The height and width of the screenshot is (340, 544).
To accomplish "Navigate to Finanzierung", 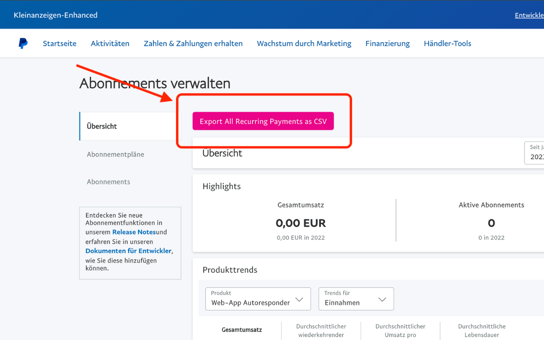I will click(387, 43).
